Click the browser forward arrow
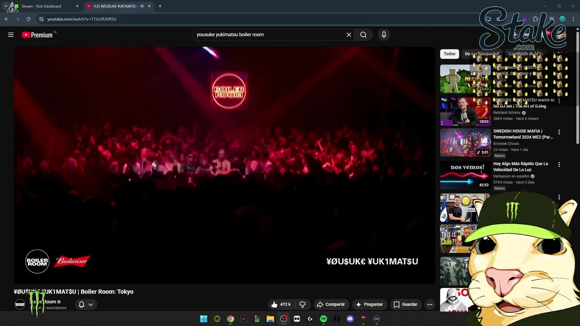Viewport: 580px width, 326px height. [17, 19]
